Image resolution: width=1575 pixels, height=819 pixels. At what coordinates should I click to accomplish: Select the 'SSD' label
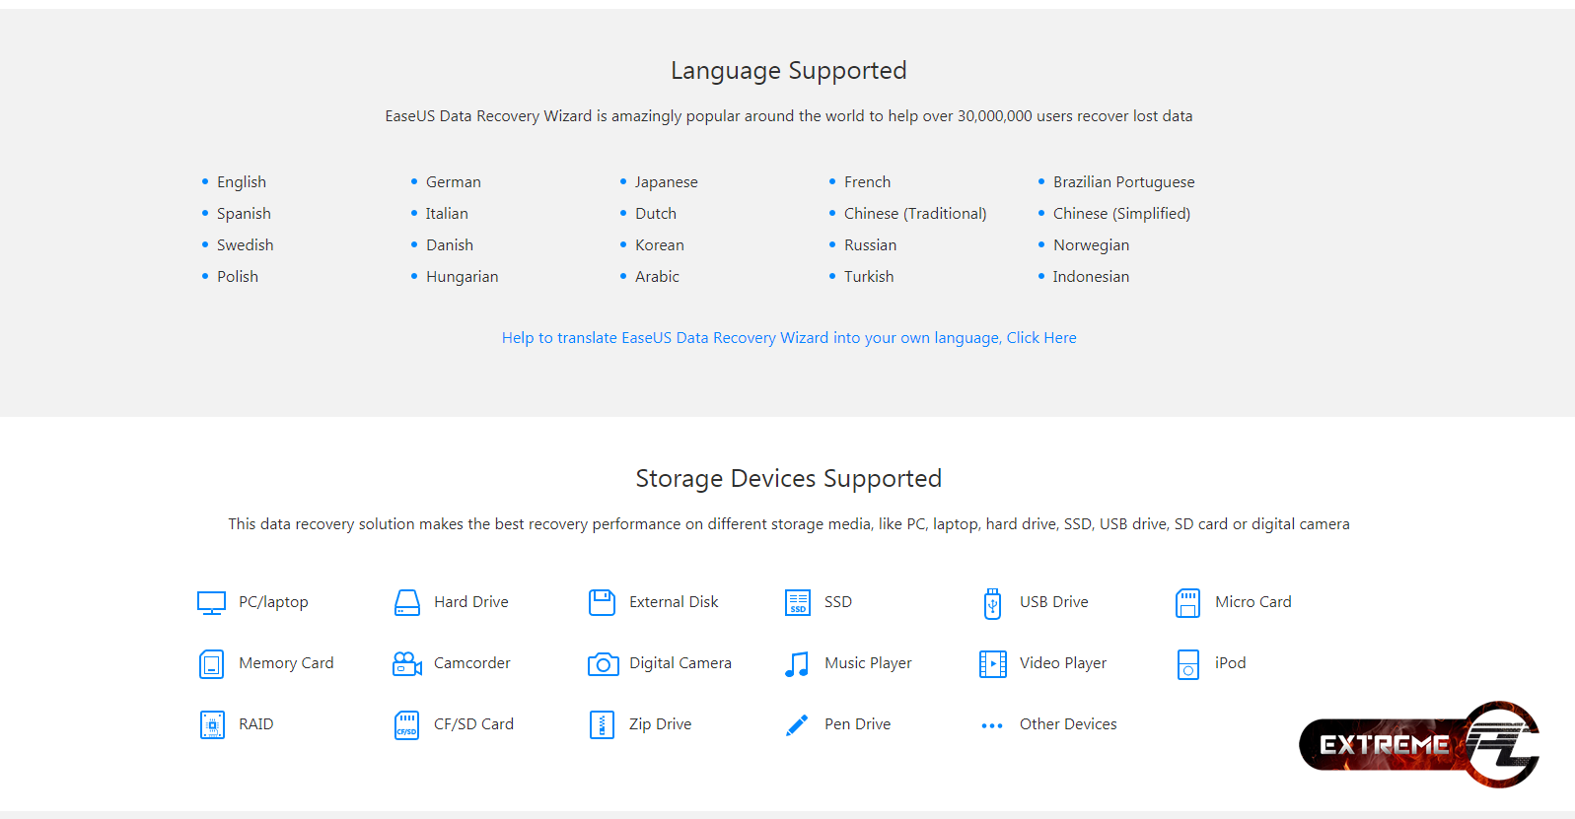838,602
